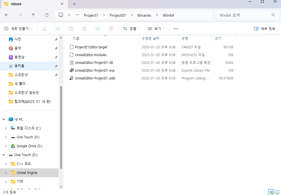Switch to large thumbnails view in status bar
Image resolution: width=281 pixels, height=195 pixels.
click(277, 192)
